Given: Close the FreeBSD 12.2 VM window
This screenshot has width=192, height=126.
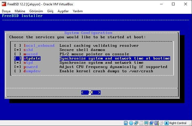Looking at the screenshot, I should 186,4.
